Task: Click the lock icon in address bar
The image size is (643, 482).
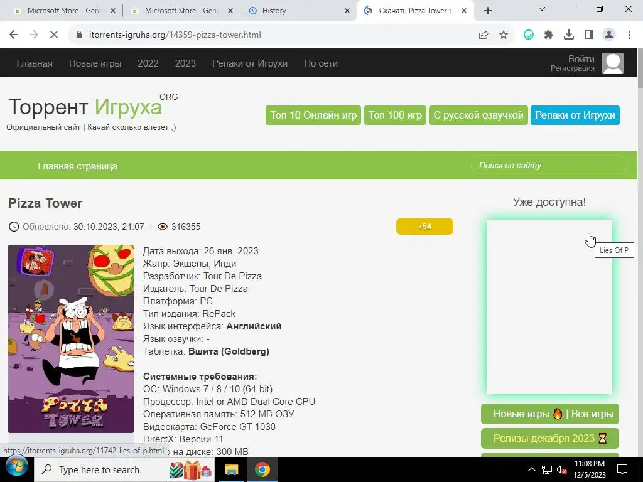Action: (x=79, y=35)
